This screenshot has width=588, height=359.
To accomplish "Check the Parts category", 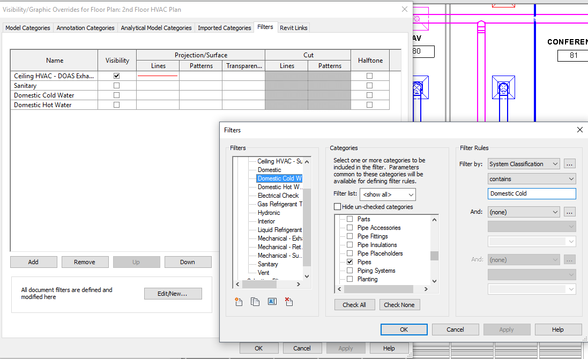I will (x=350, y=219).
